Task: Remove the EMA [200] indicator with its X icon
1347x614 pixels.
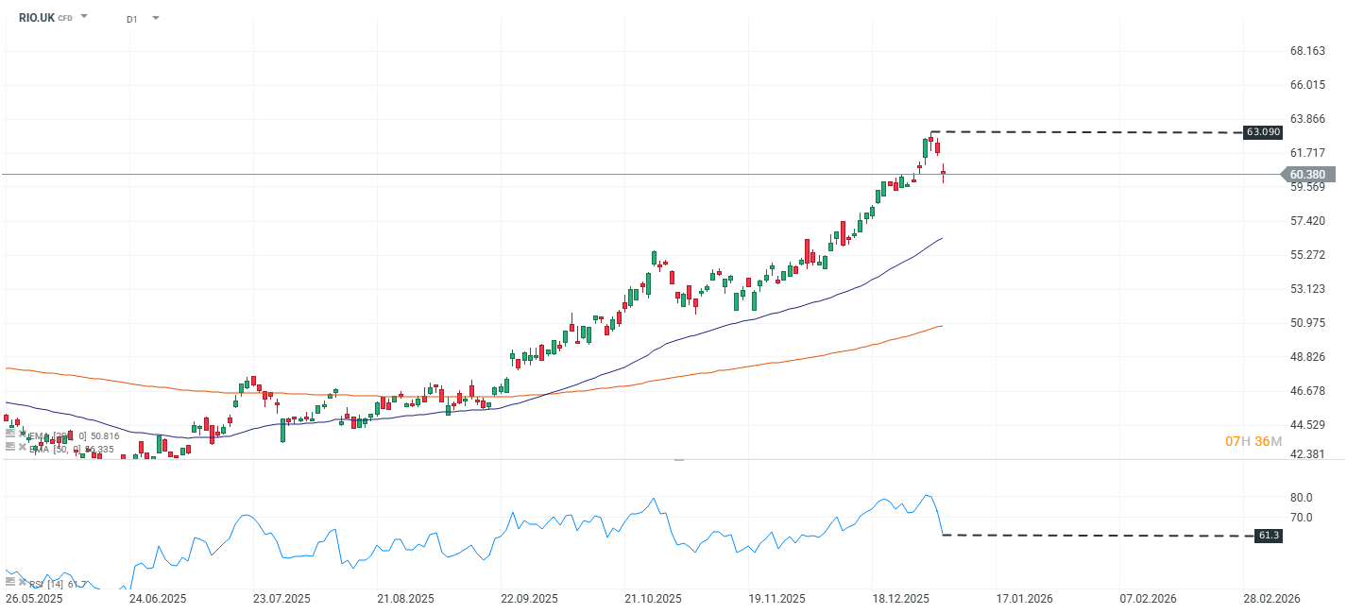Action: tap(22, 433)
